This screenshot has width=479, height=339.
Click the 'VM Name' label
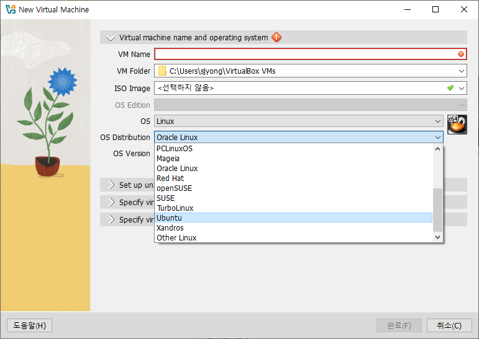tap(134, 55)
